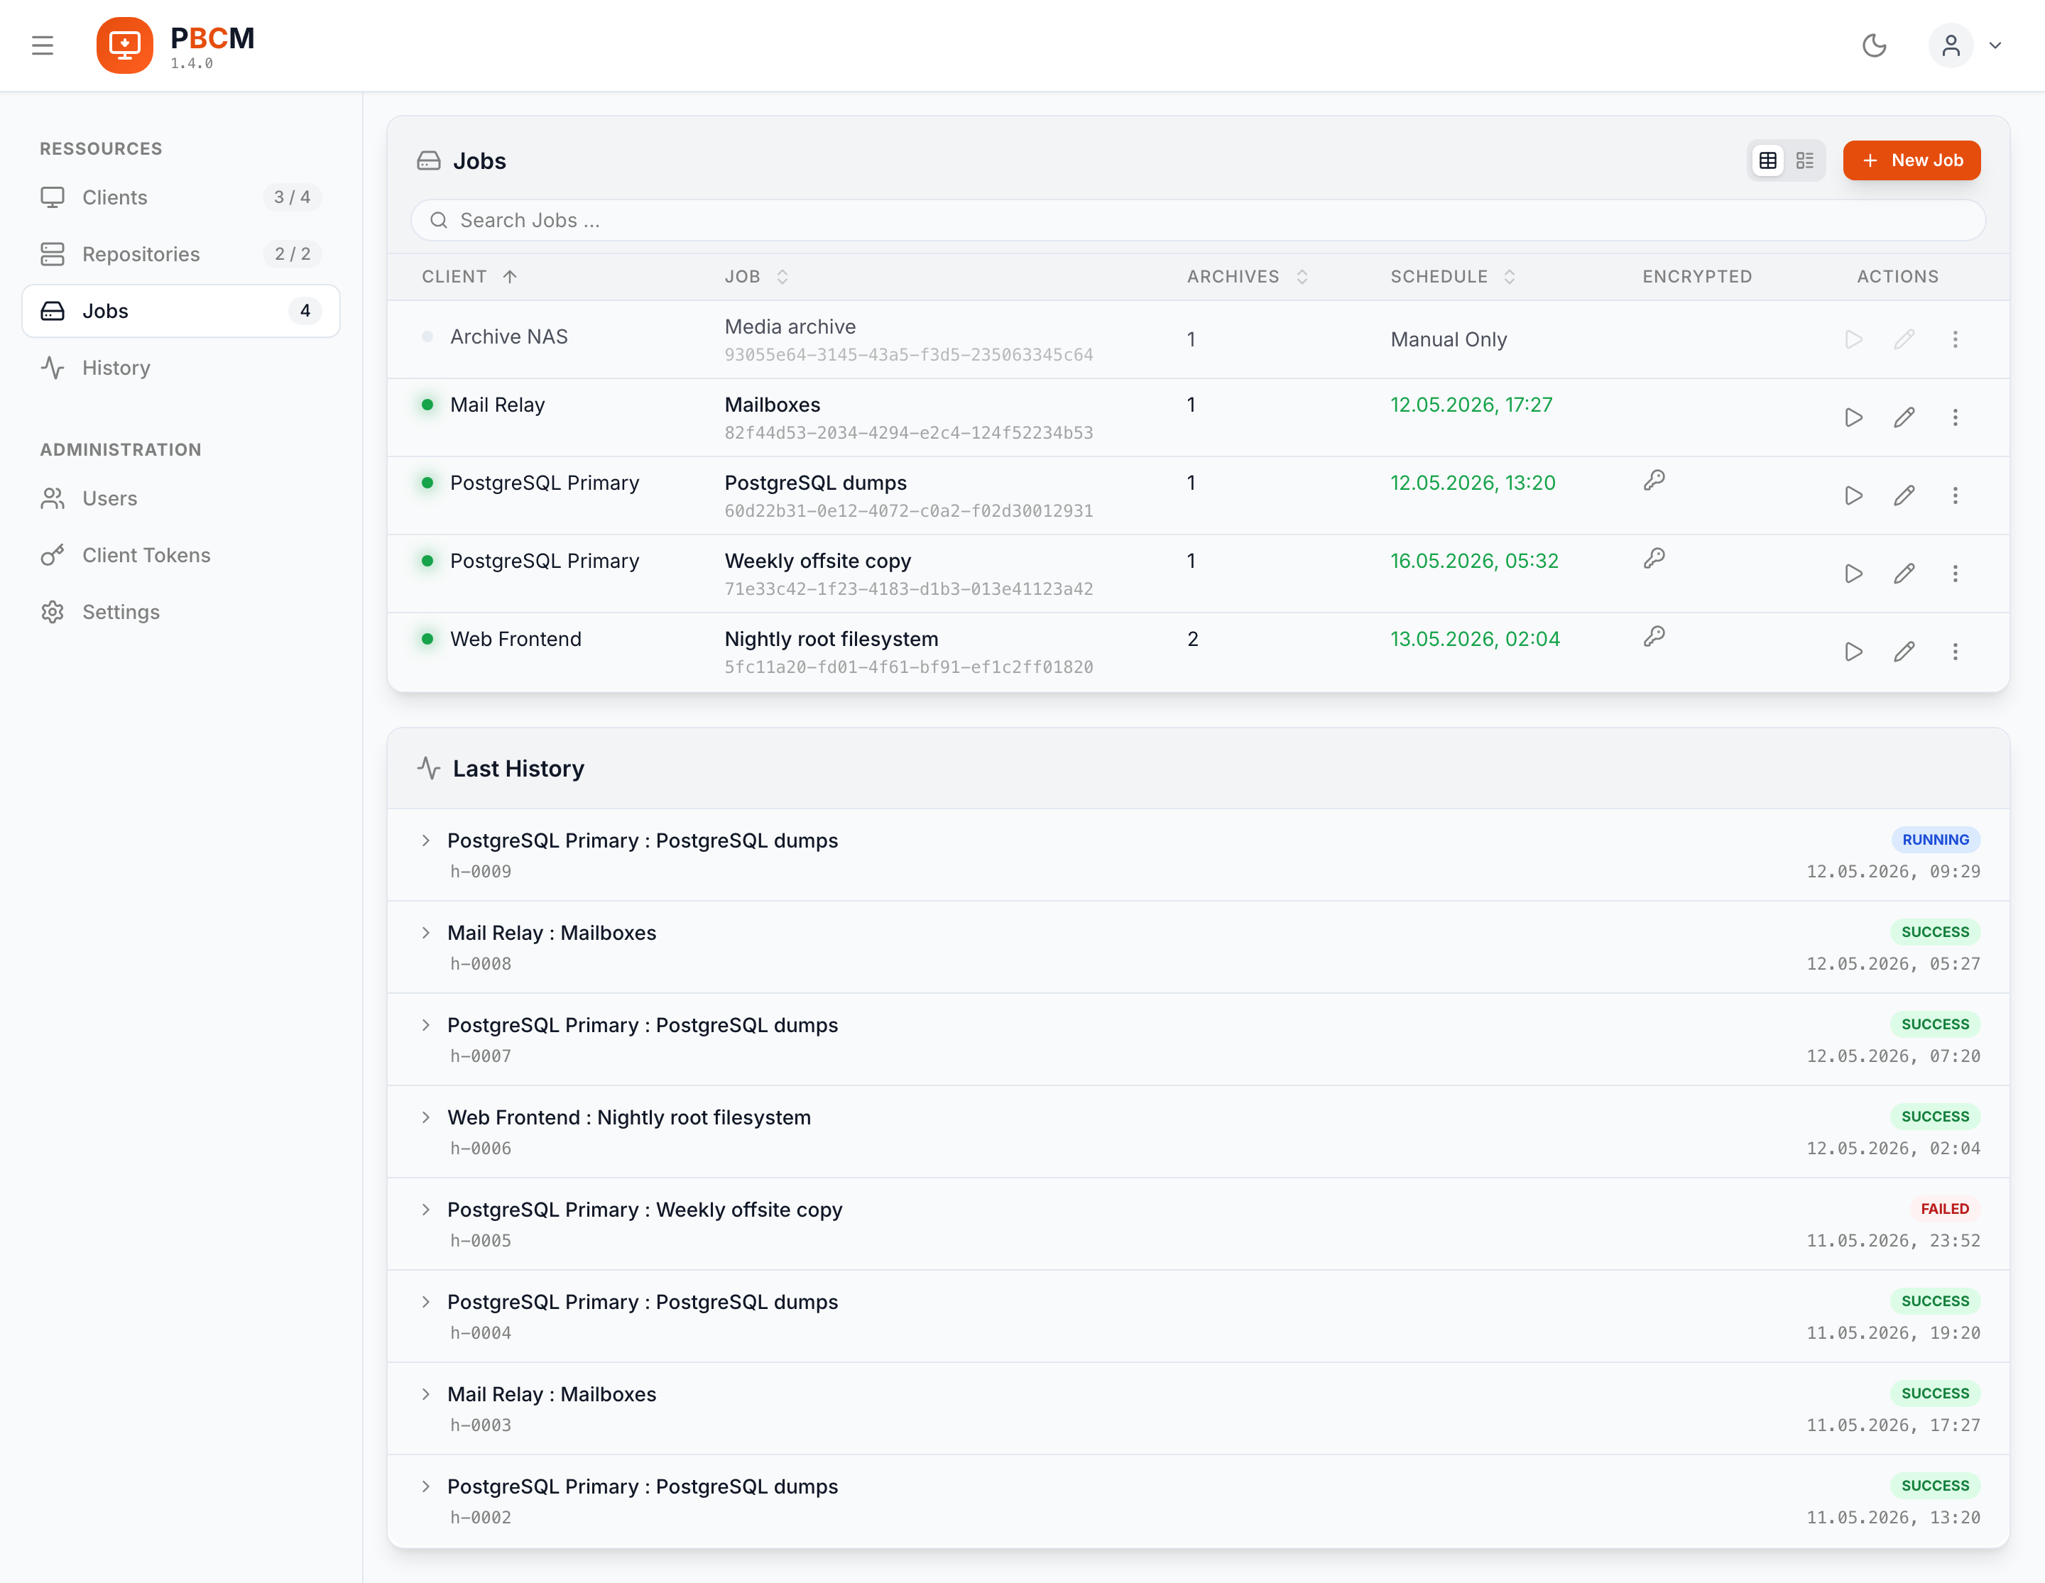2045x1583 pixels.
Task: Open more actions for Weekly offsite copy
Action: [x=1955, y=574]
